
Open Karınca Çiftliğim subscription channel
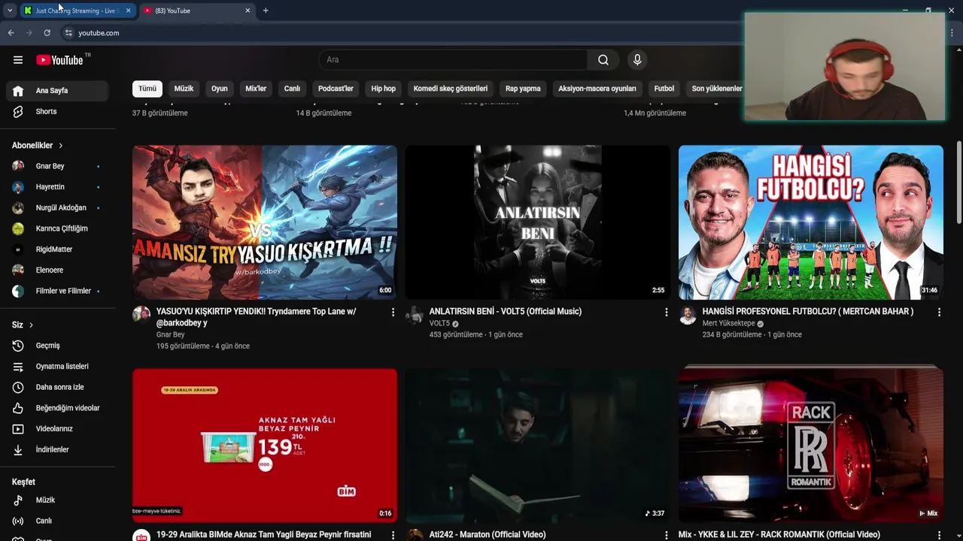point(57,228)
